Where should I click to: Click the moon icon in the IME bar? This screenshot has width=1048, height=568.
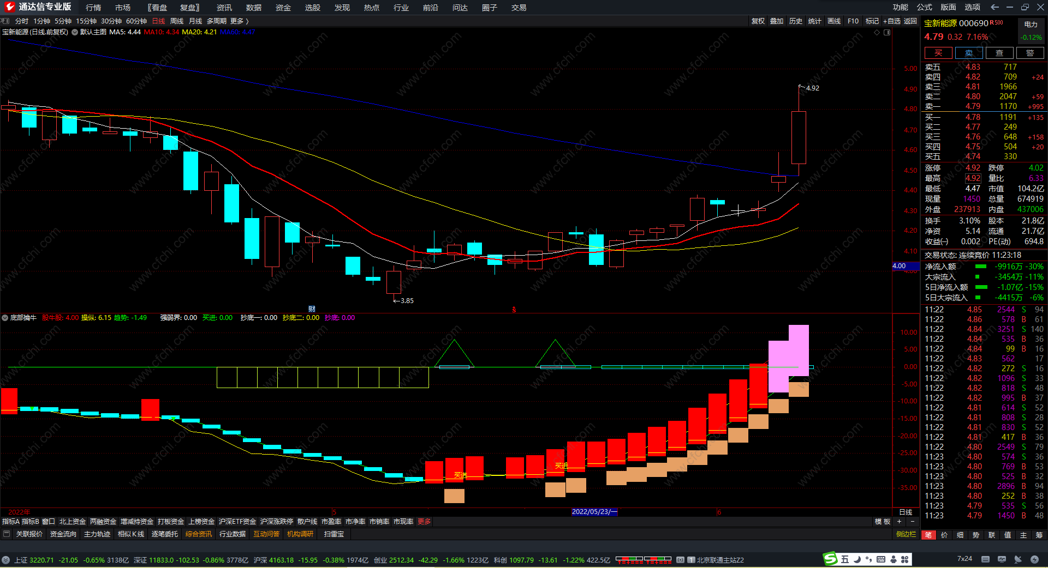857,559
